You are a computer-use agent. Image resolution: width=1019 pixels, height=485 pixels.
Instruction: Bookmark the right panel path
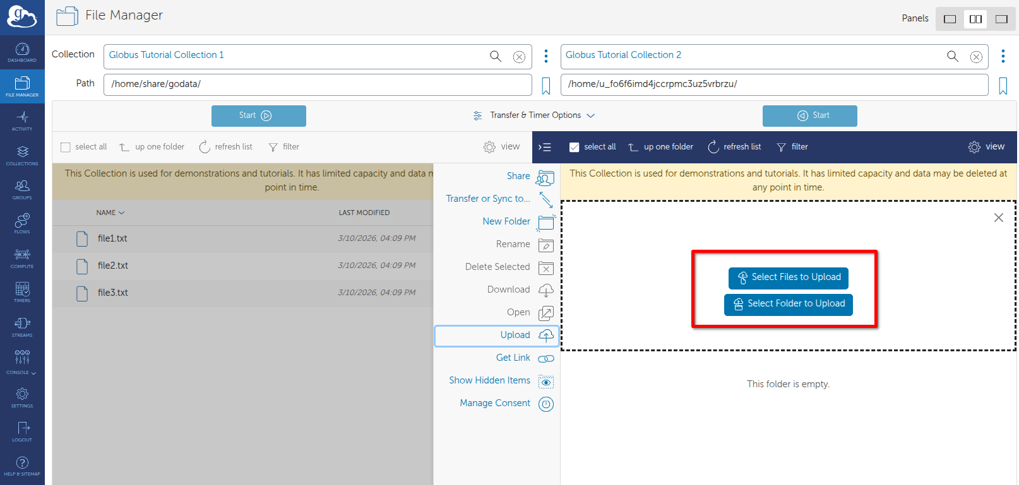tap(1003, 86)
